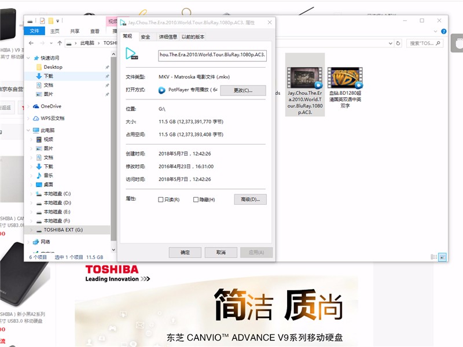This screenshot has width=463, height=347.
Task: Switch to details view icon
Action: [x=433, y=257]
